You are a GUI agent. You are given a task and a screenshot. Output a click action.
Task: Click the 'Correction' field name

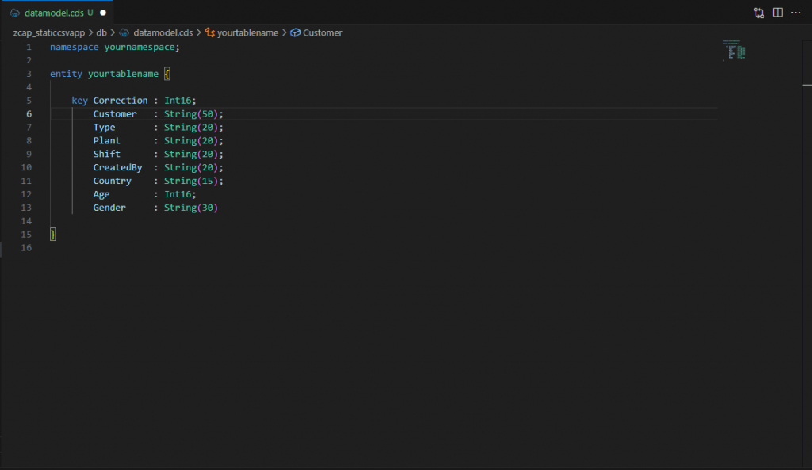(121, 101)
